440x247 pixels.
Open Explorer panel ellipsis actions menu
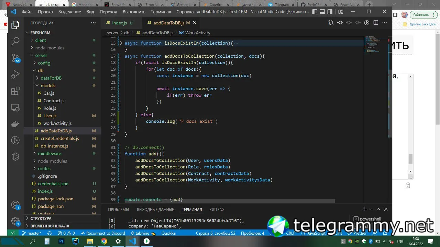[x=93, y=23]
